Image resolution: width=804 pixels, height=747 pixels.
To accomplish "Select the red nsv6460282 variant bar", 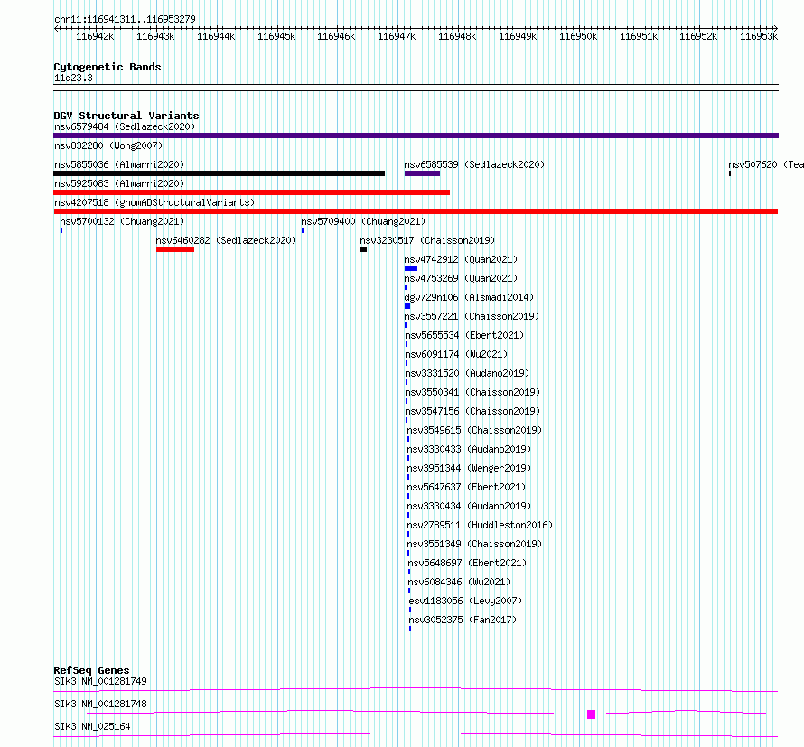I will coord(175,249).
